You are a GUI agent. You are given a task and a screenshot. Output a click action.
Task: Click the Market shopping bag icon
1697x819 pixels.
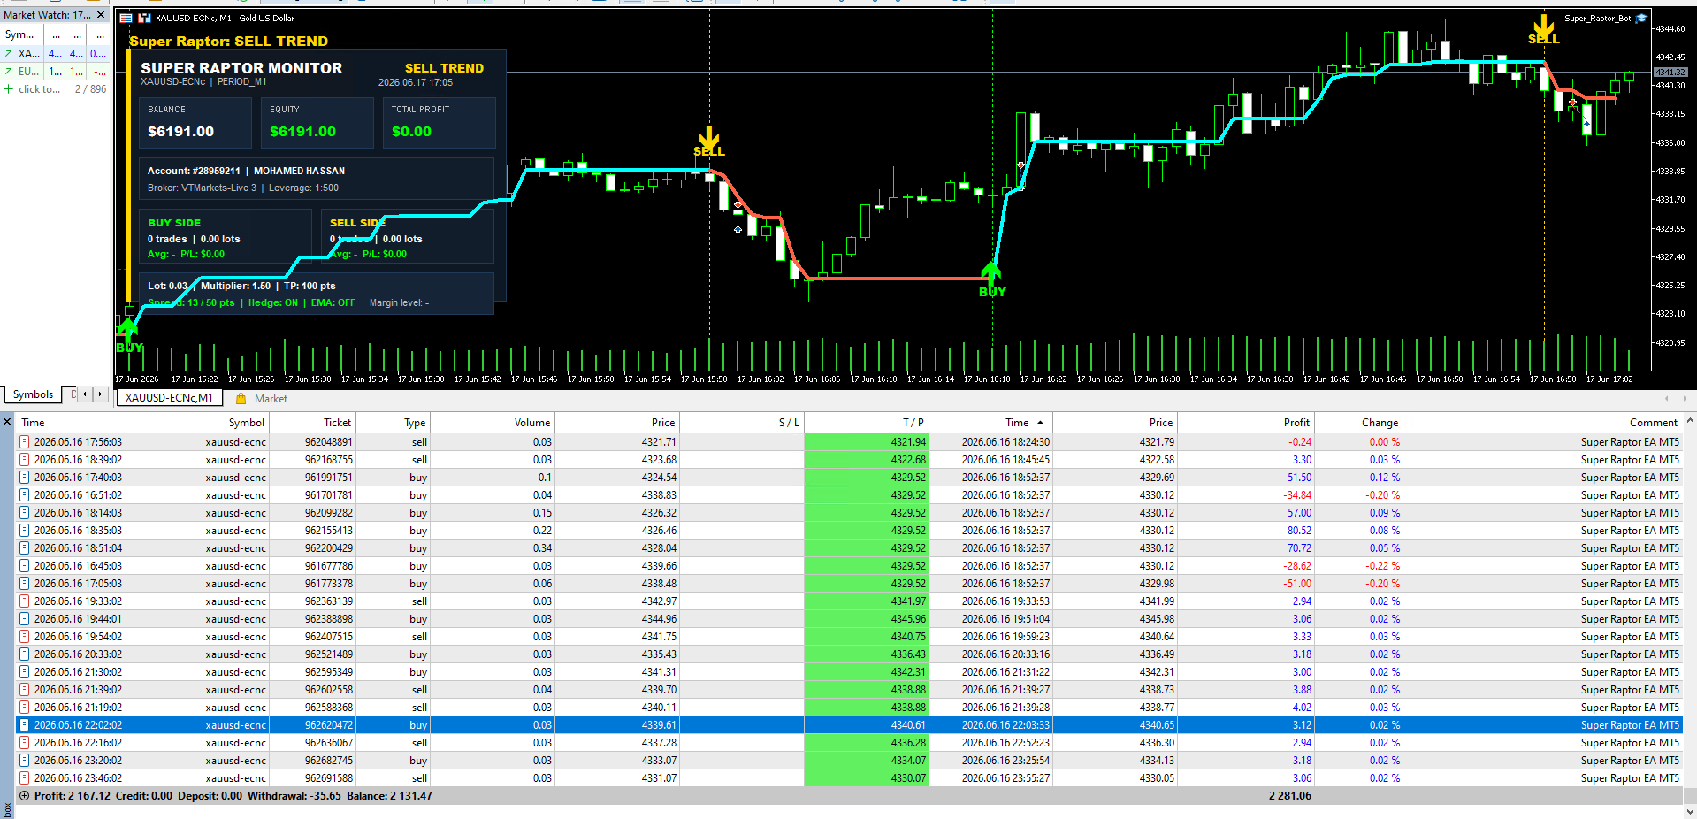coord(241,399)
